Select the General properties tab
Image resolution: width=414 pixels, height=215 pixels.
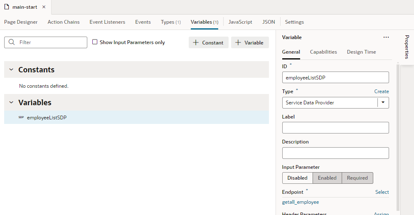pos(291,52)
